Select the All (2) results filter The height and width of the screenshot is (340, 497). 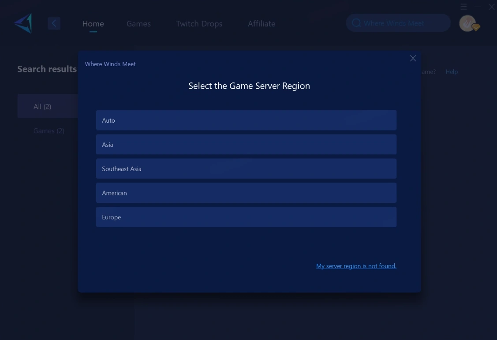pyautogui.click(x=43, y=107)
